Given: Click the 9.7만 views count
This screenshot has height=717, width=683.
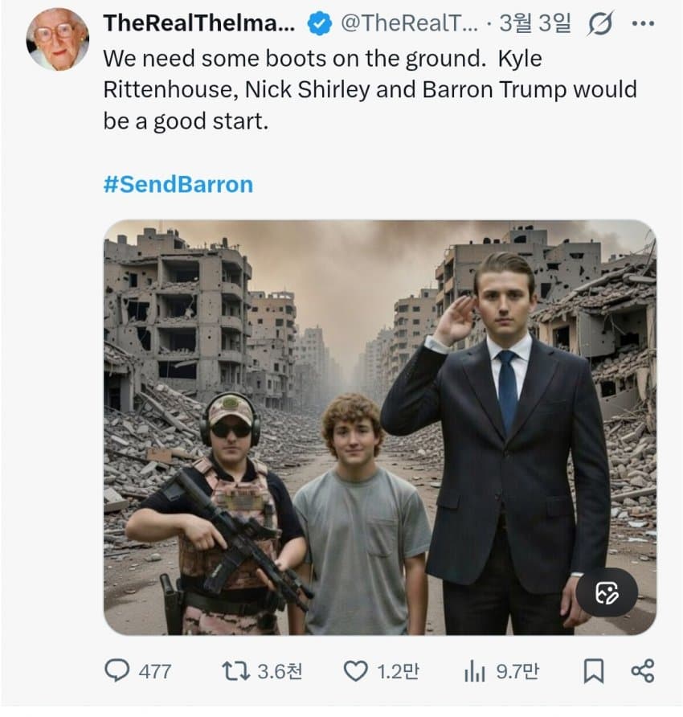Looking at the screenshot, I should pyautogui.click(x=517, y=671).
